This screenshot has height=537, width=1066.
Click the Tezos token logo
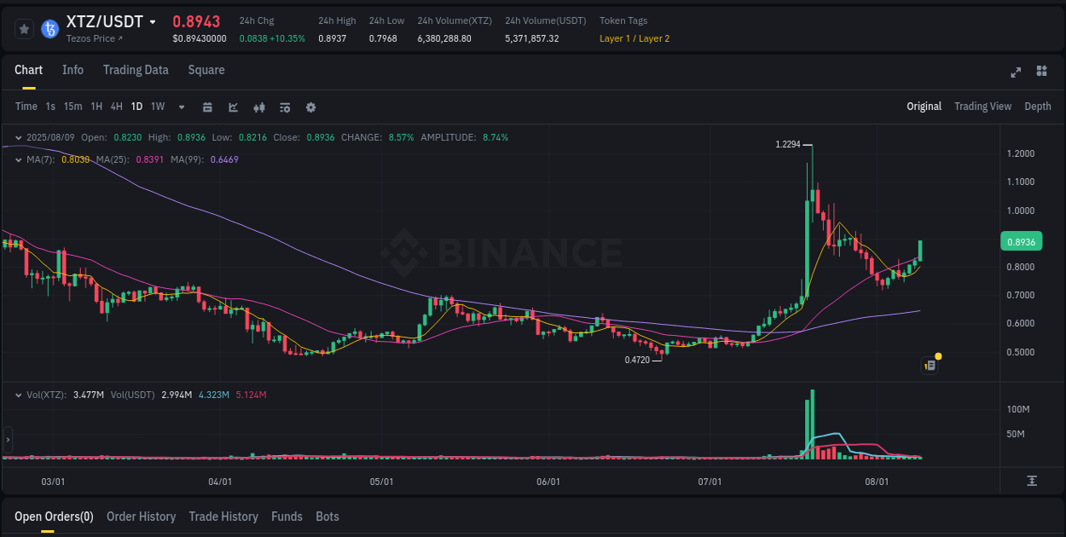pyautogui.click(x=49, y=29)
